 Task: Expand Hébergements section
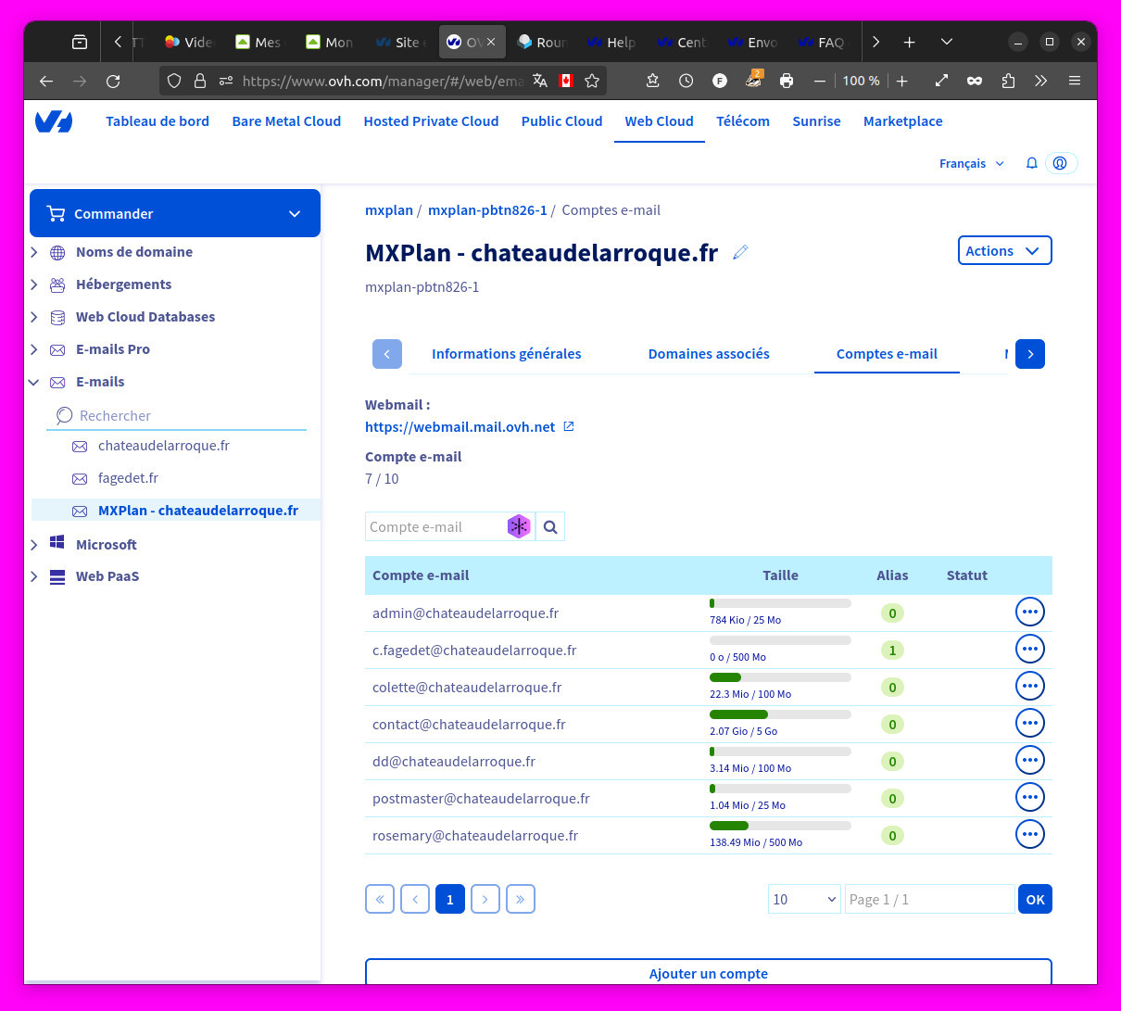34,284
